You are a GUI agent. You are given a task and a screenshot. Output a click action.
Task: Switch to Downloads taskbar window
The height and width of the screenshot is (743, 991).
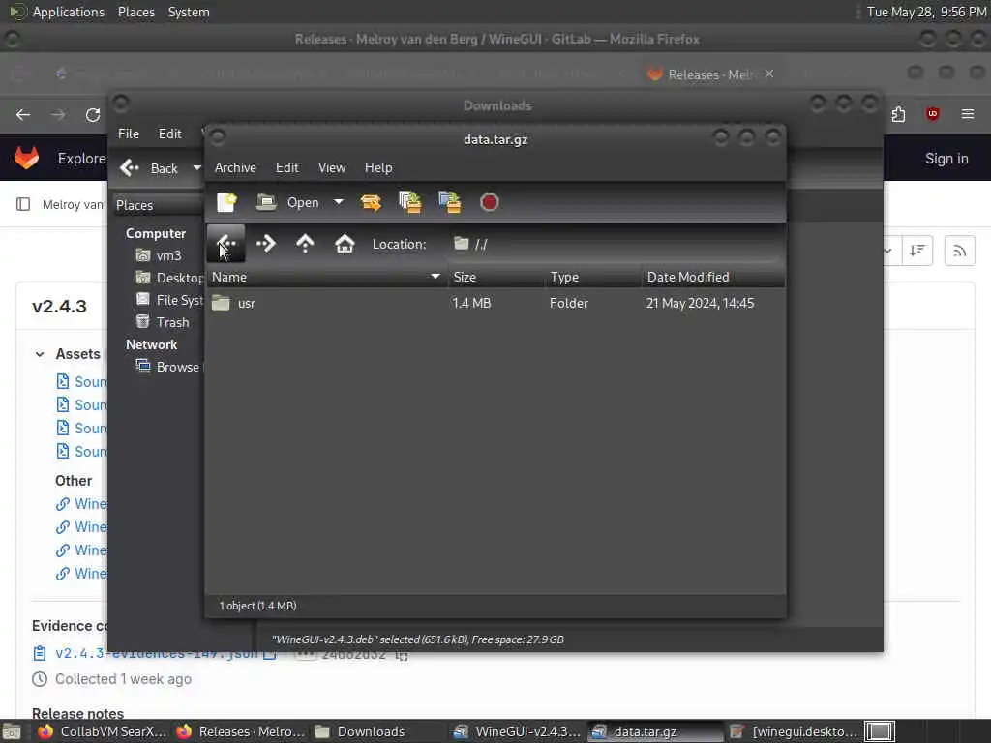pyautogui.click(x=378, y=731)
